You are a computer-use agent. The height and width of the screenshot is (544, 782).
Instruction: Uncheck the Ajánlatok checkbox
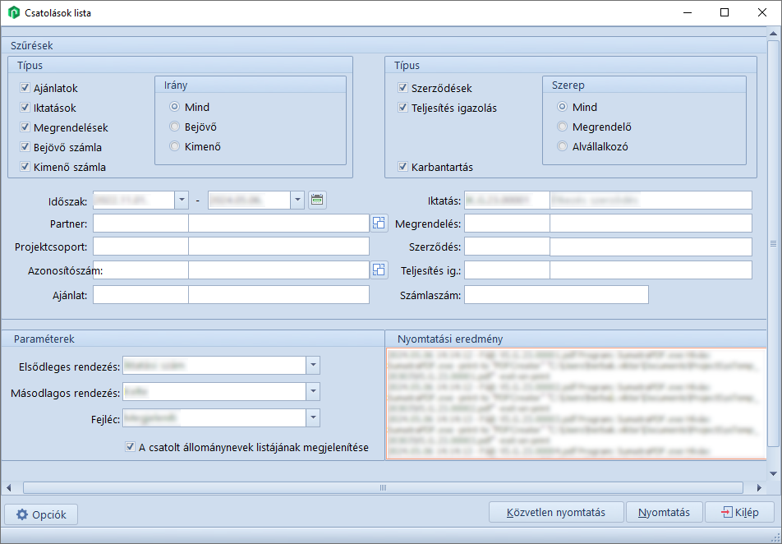(25, 88)
